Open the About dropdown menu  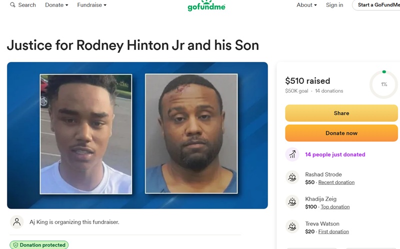point(306,5)
